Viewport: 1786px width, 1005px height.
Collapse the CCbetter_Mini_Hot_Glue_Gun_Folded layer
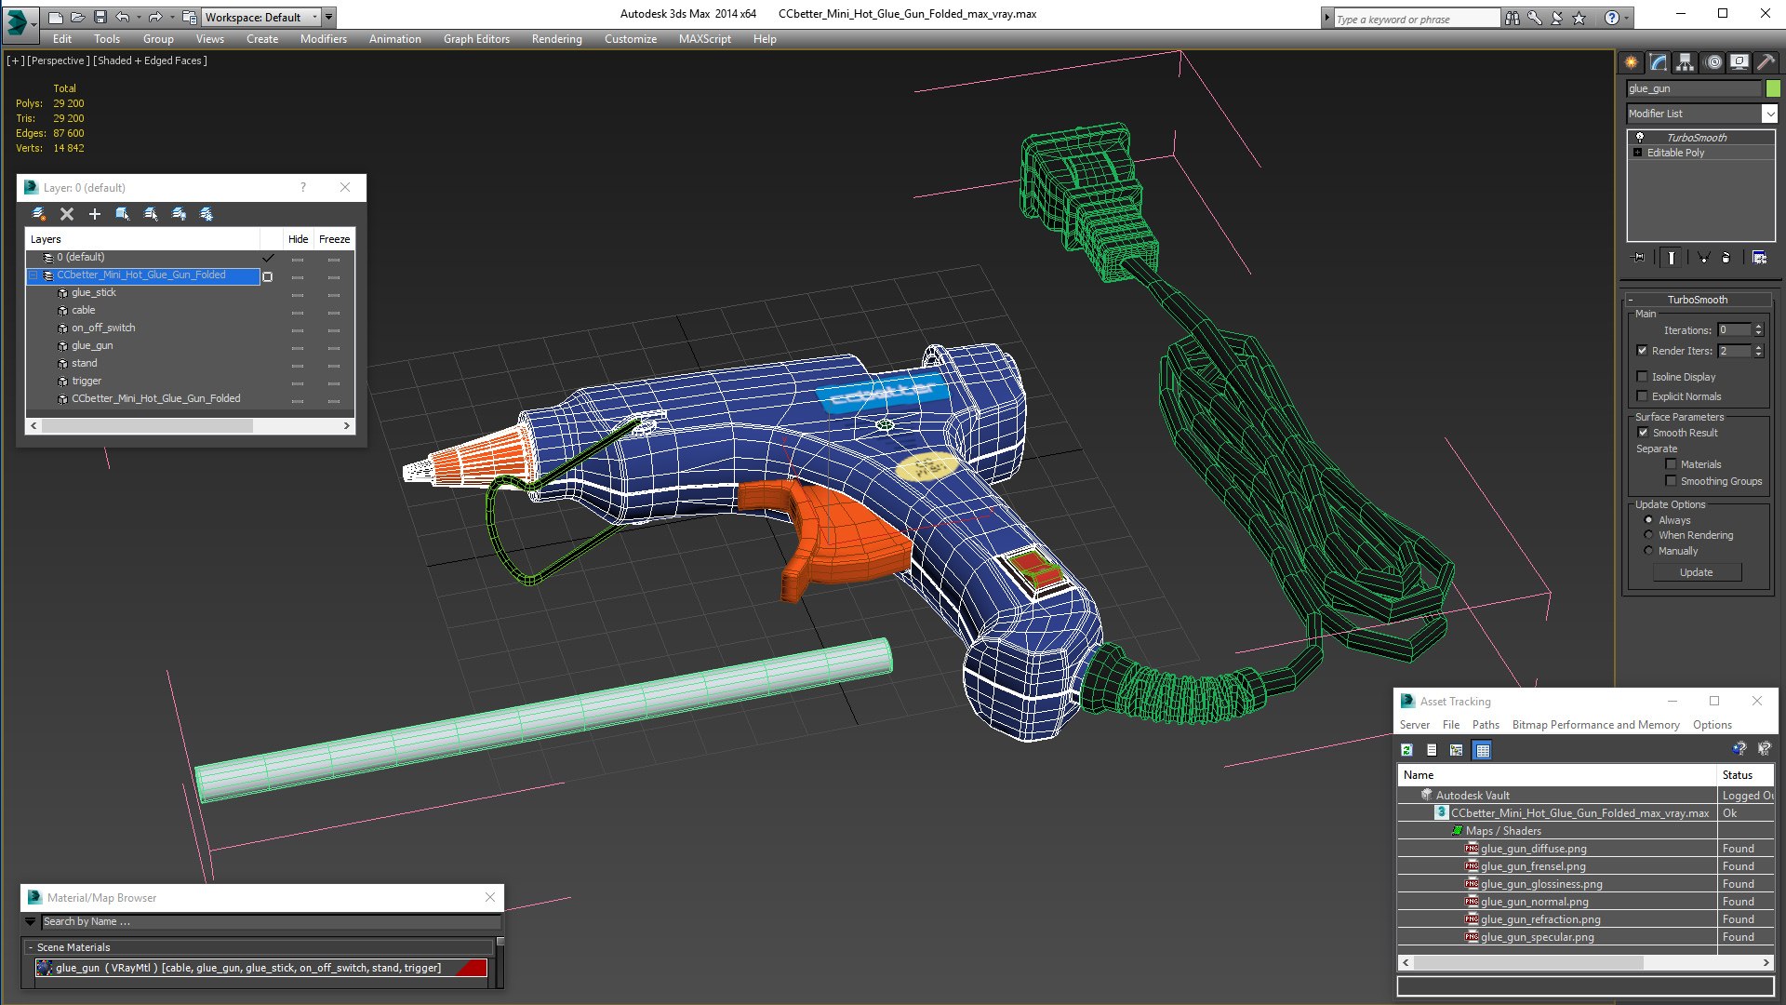[33, 275]
